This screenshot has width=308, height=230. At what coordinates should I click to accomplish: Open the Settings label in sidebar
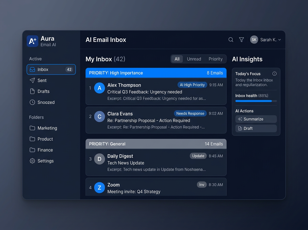tap(46, 161)
